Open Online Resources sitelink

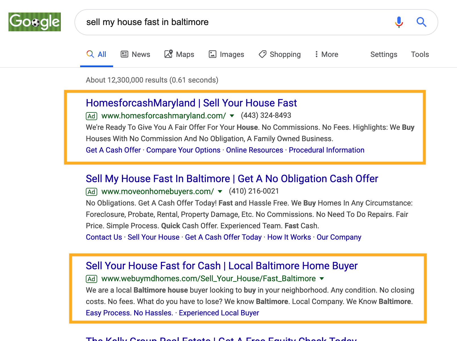[255, 150]
